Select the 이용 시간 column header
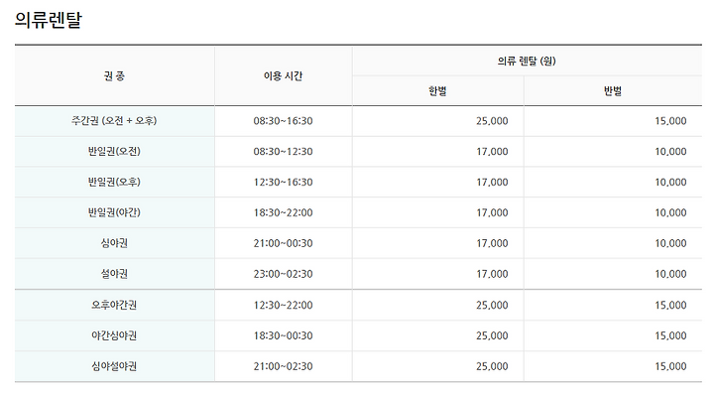Image resolution: width=714 pixels, height=396 pixels. coord(284,75)
